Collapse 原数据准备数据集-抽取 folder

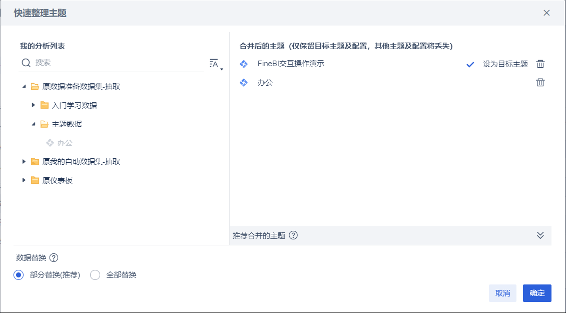[x=24, y=86]
